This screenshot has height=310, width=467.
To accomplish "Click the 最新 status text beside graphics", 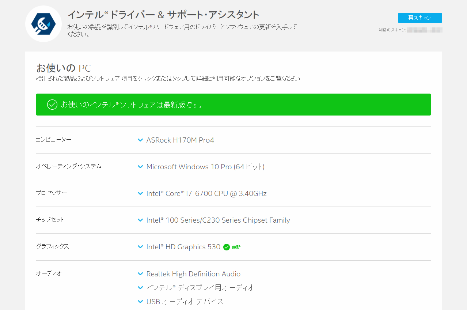I will click(x=236, y=247).
